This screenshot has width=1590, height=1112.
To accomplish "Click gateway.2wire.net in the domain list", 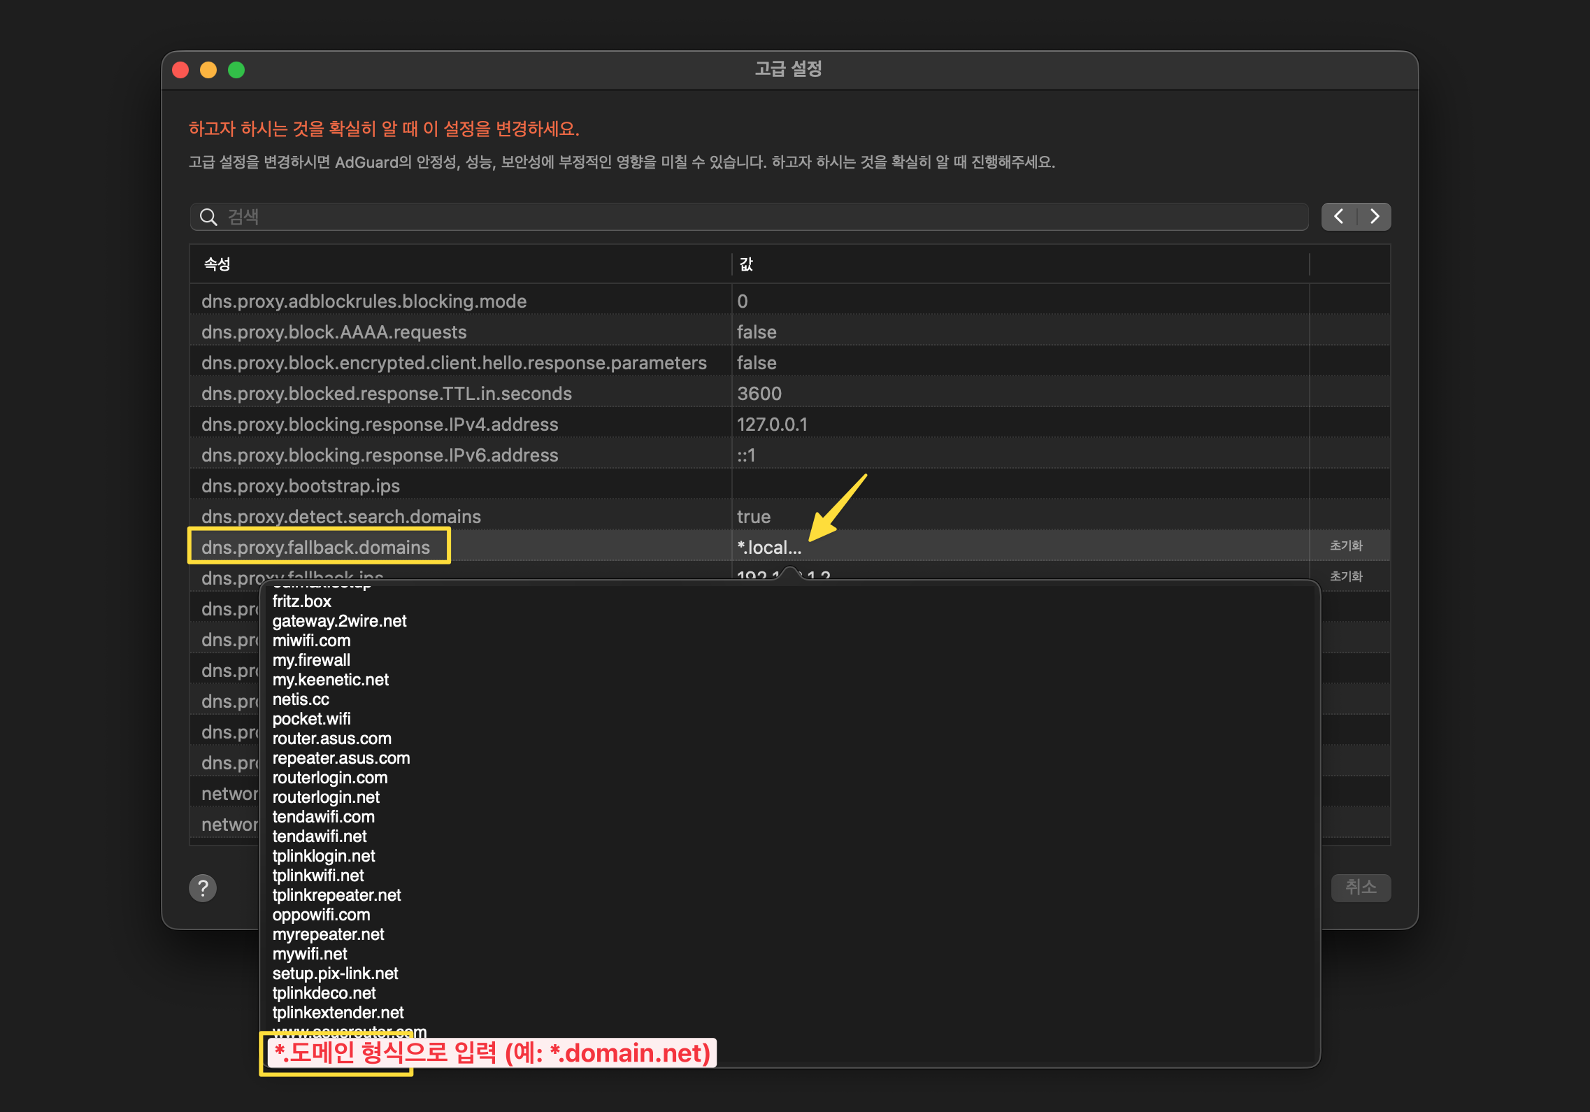I will tap(339, 620).
